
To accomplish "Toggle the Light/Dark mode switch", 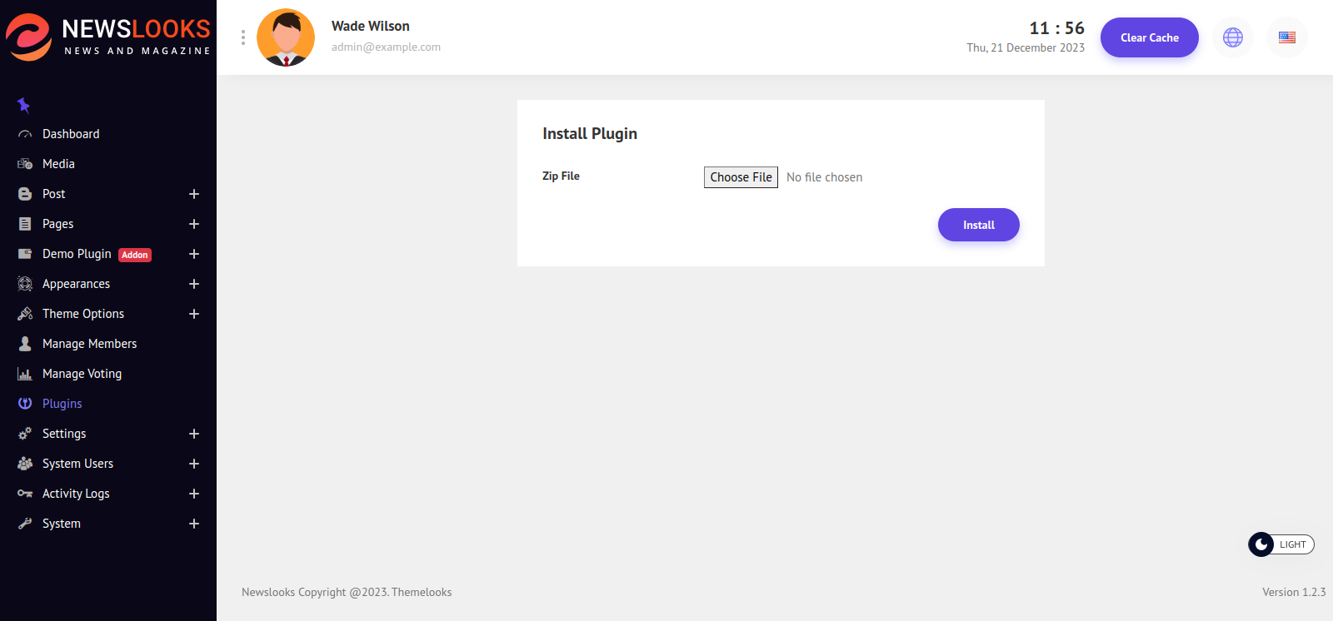I will pos(1281,544).
